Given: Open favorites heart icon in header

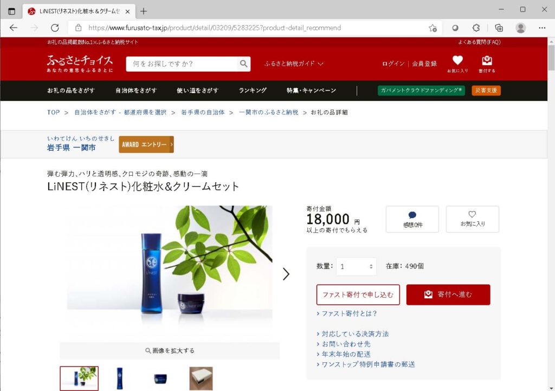Looking at the screenshot, I should pos(457,61).
